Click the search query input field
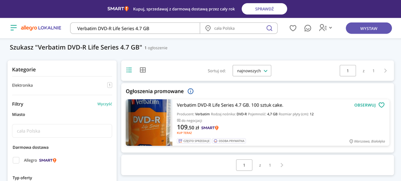This screenshot has height=181, width=401. coord(135,28)
